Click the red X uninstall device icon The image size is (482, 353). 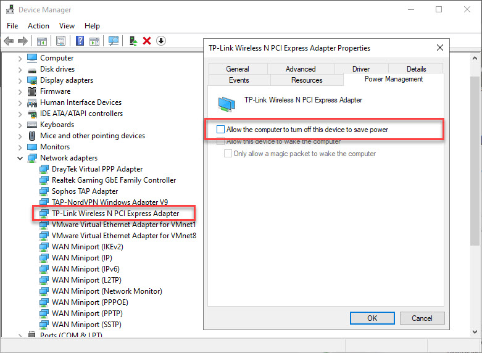click(x=147, y=41)
